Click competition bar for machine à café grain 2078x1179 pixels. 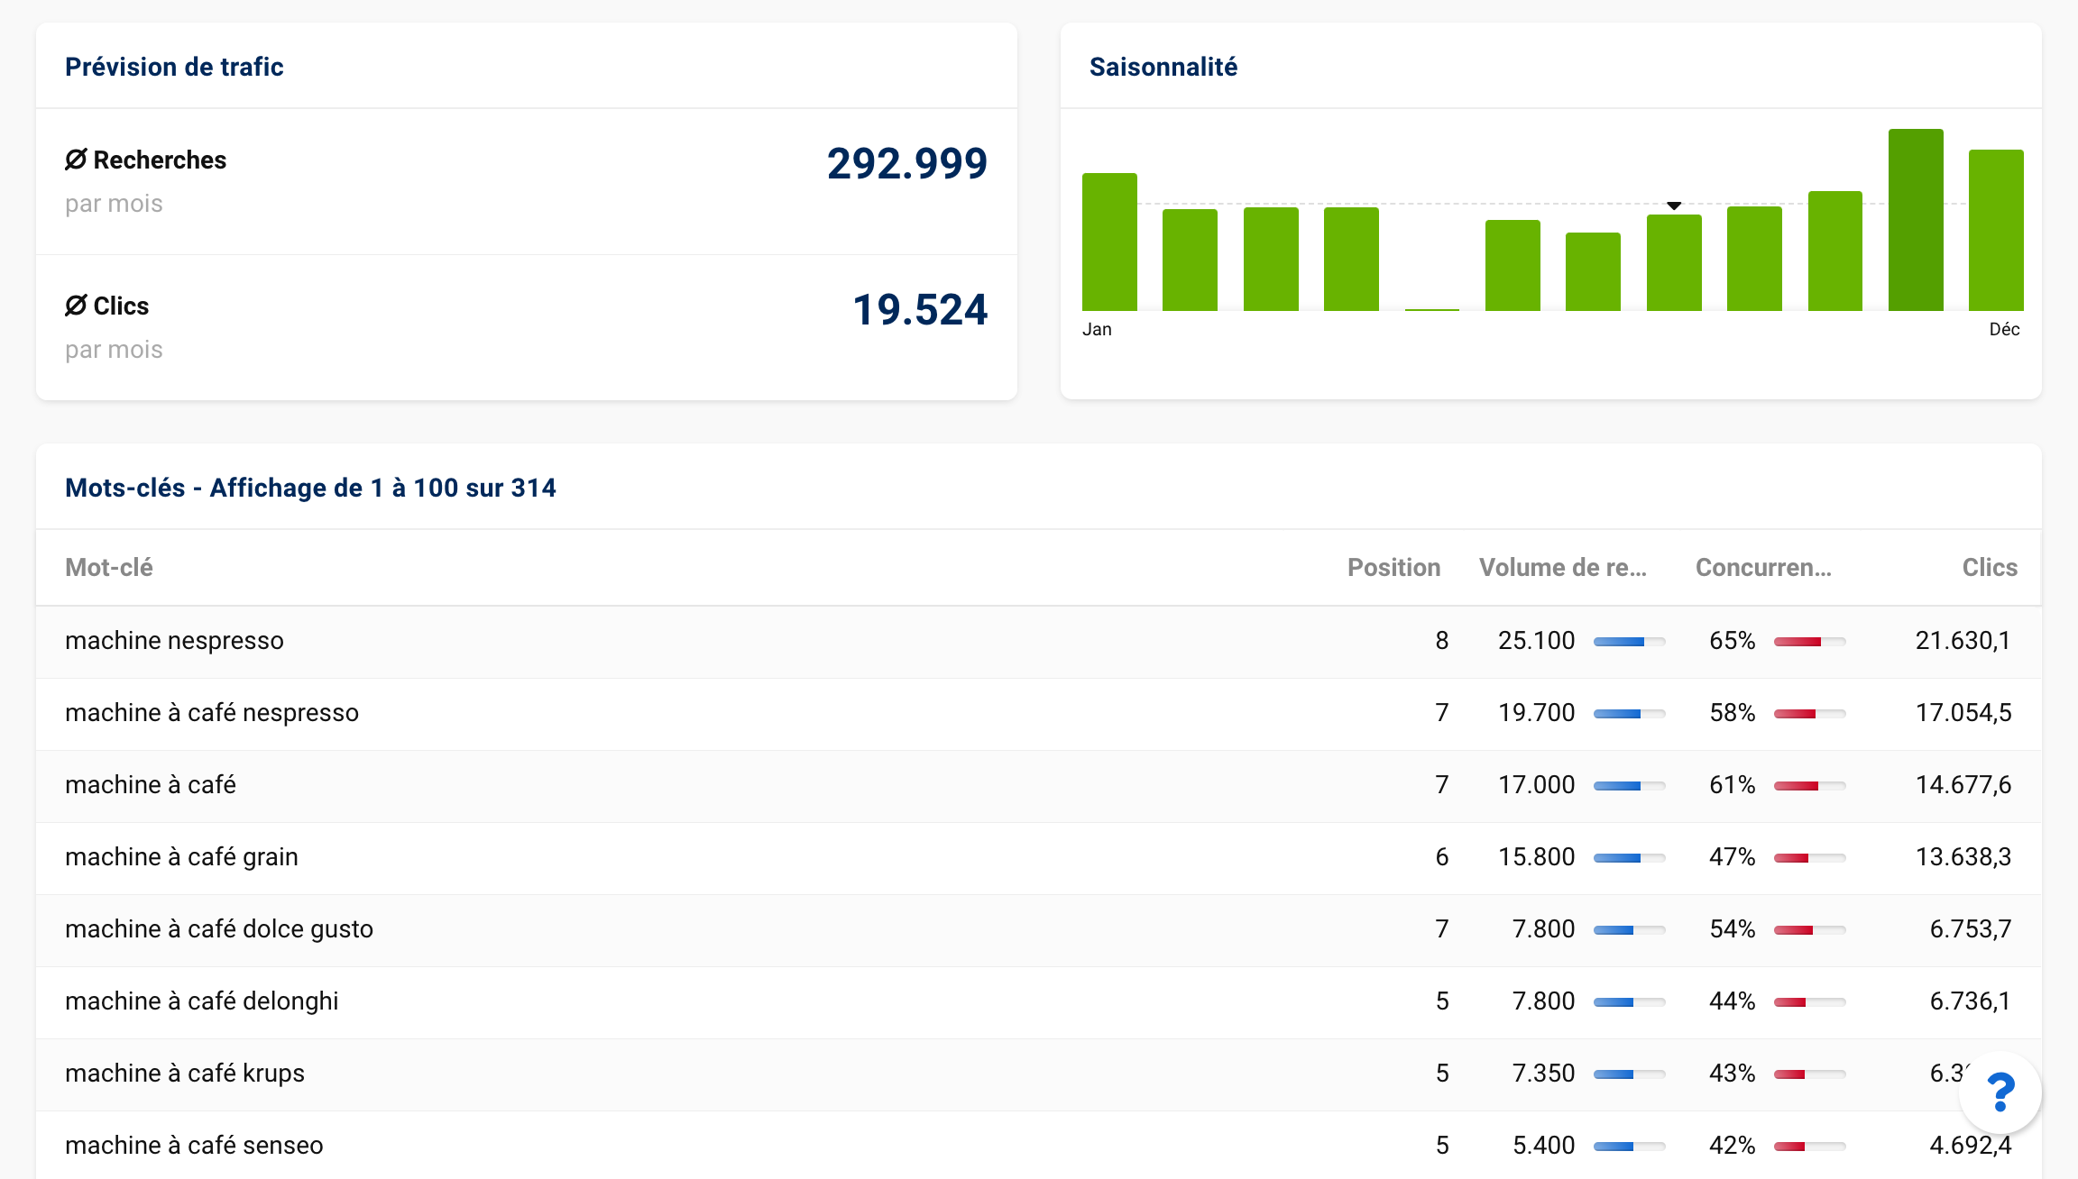click(x=1809, y=858)
